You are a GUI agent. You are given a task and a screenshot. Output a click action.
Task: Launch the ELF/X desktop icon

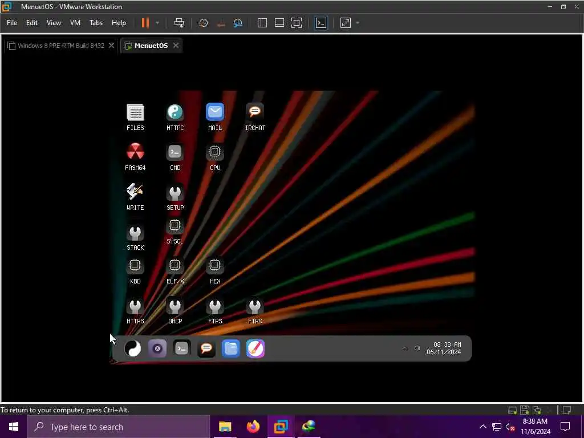(x=175, y=271)
